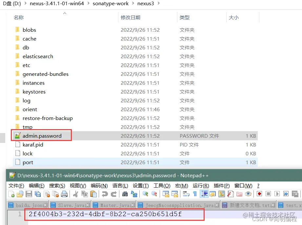Copy selection via toolbar icon
Viewport: 302px width, 225px height.
pyautogui.click(x=84, y=194)
